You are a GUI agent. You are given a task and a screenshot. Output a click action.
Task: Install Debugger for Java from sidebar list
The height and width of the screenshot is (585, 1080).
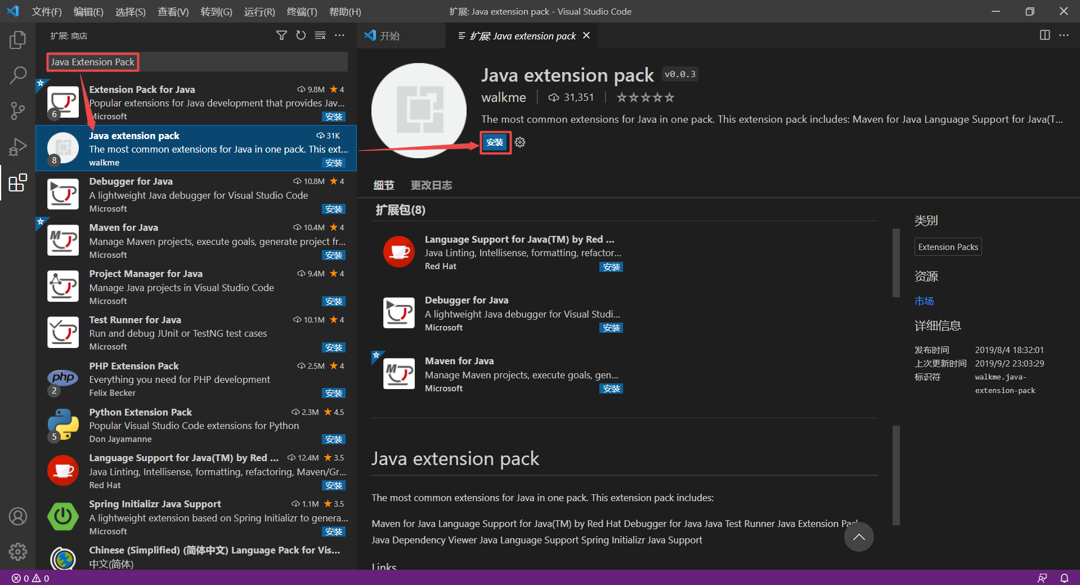coord(334,209)
